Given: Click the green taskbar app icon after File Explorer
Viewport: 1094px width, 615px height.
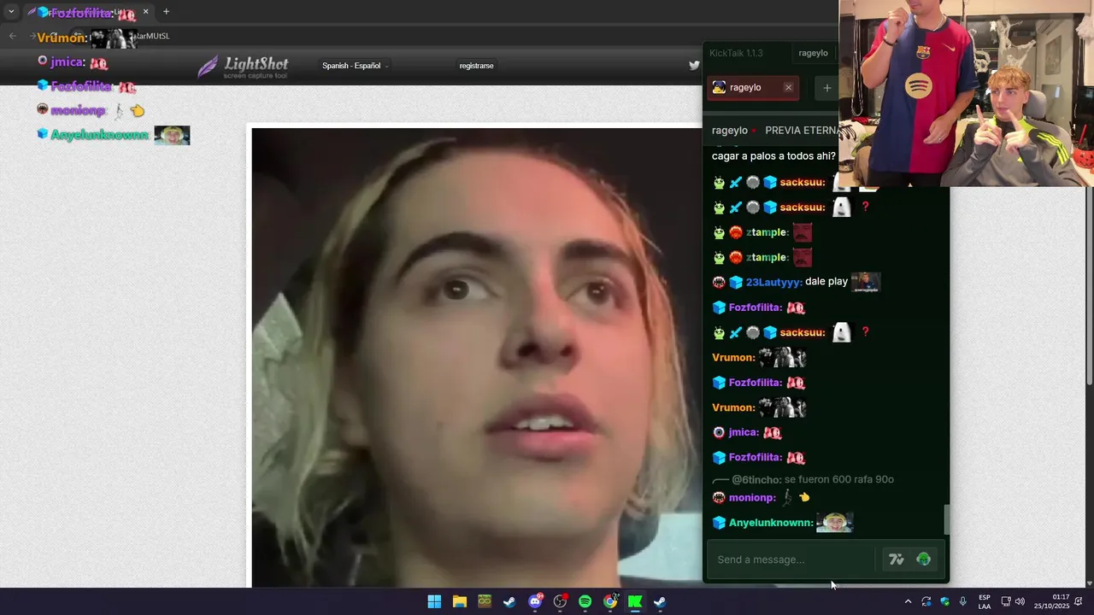Looking at the screenshot, I should pos(485,601).
